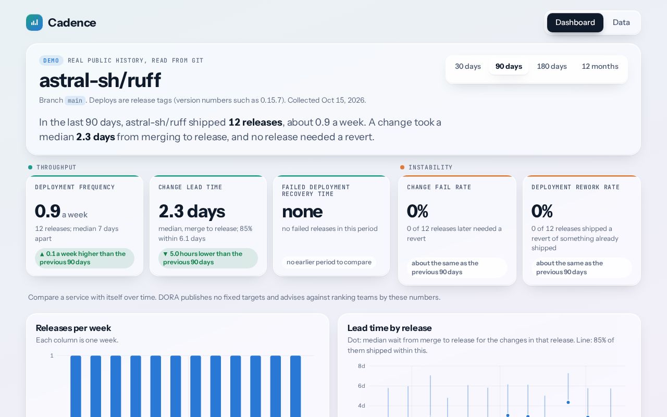Switch to the Data tab

(621, 22)
